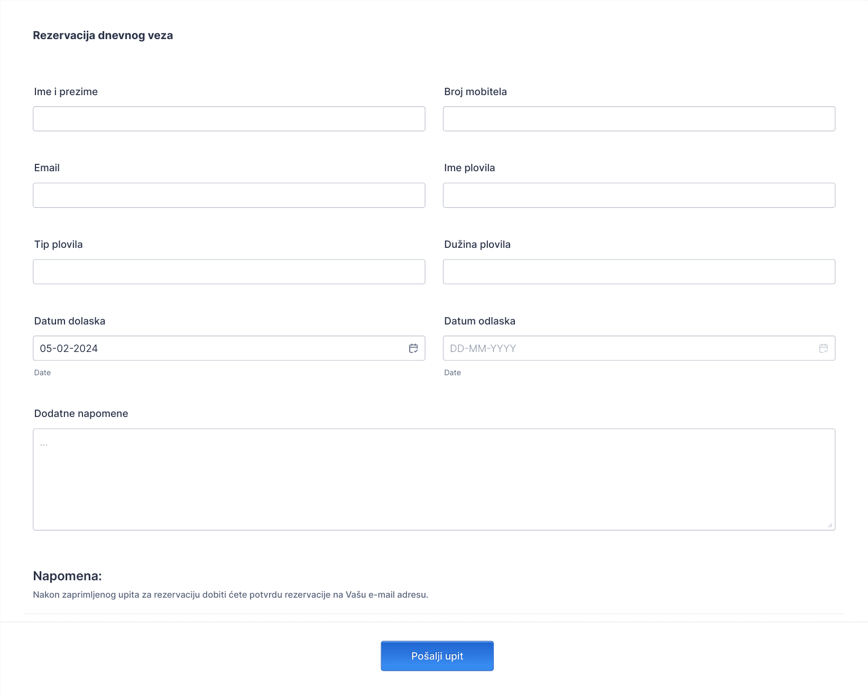The height and width of the screenshot is (696, 868).
Task: Click into the Email input field
Action: tap(229, 196)
